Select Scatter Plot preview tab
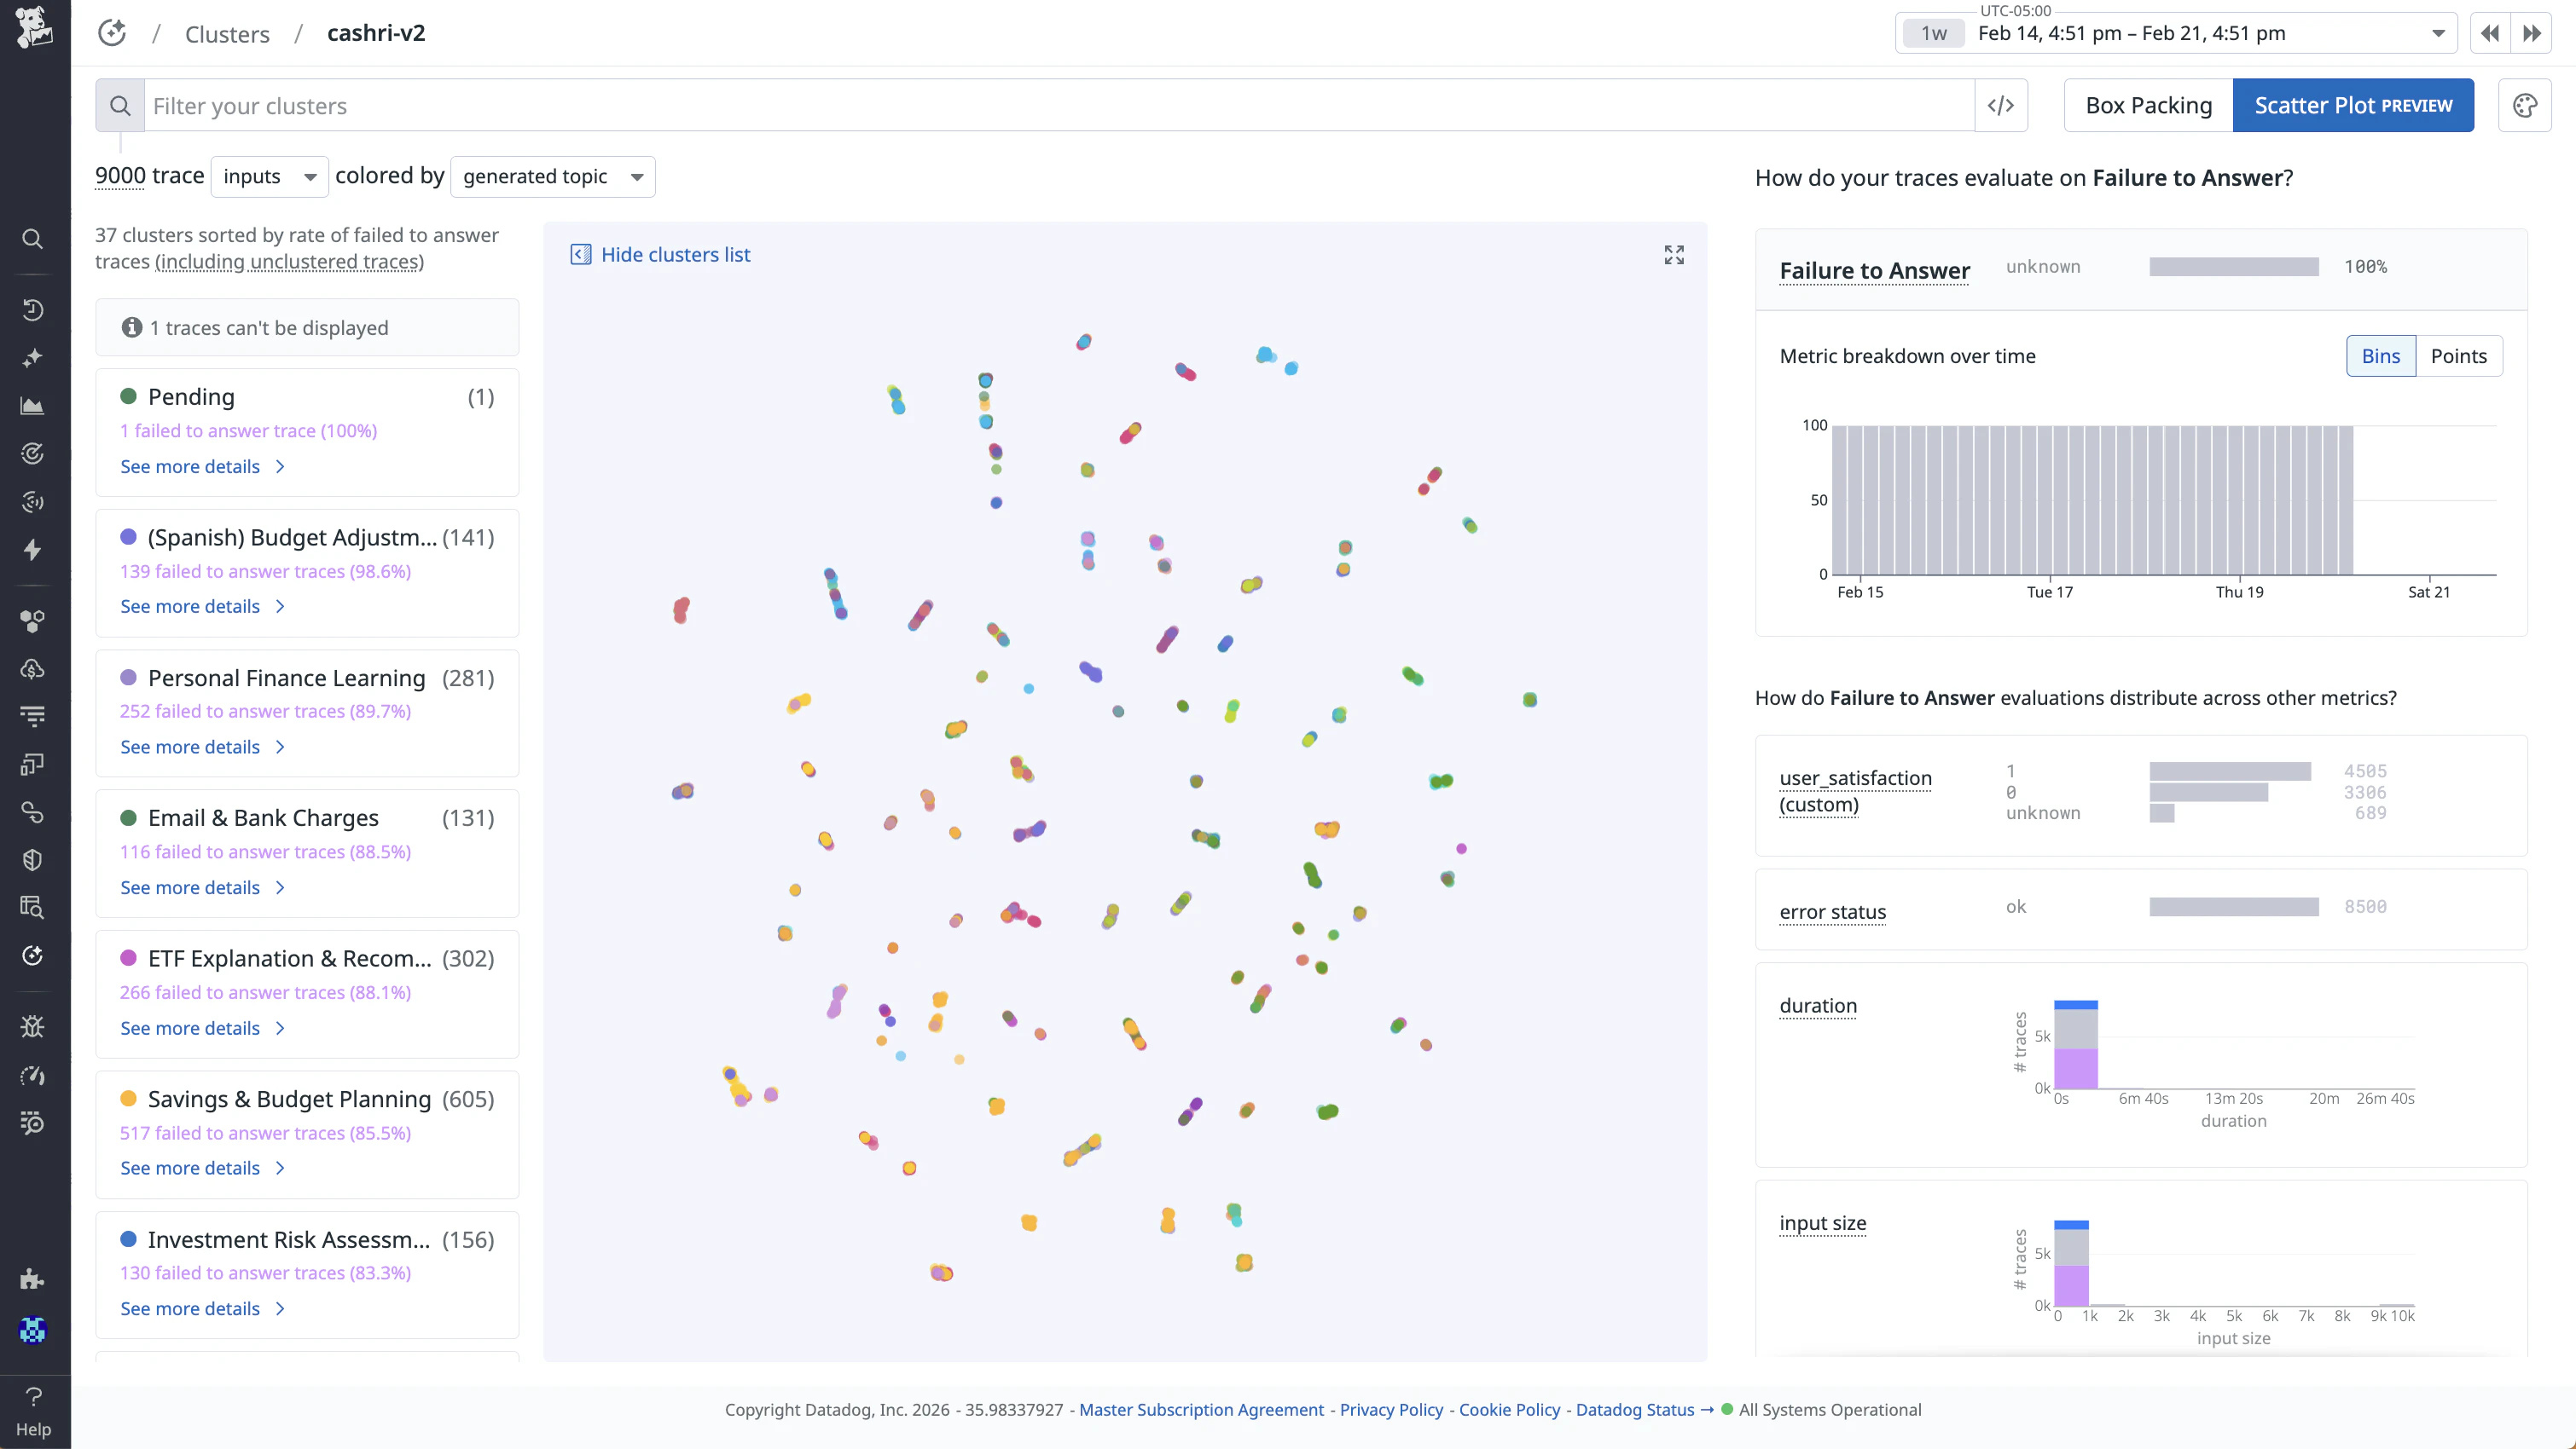 [x=2352, y=106]
